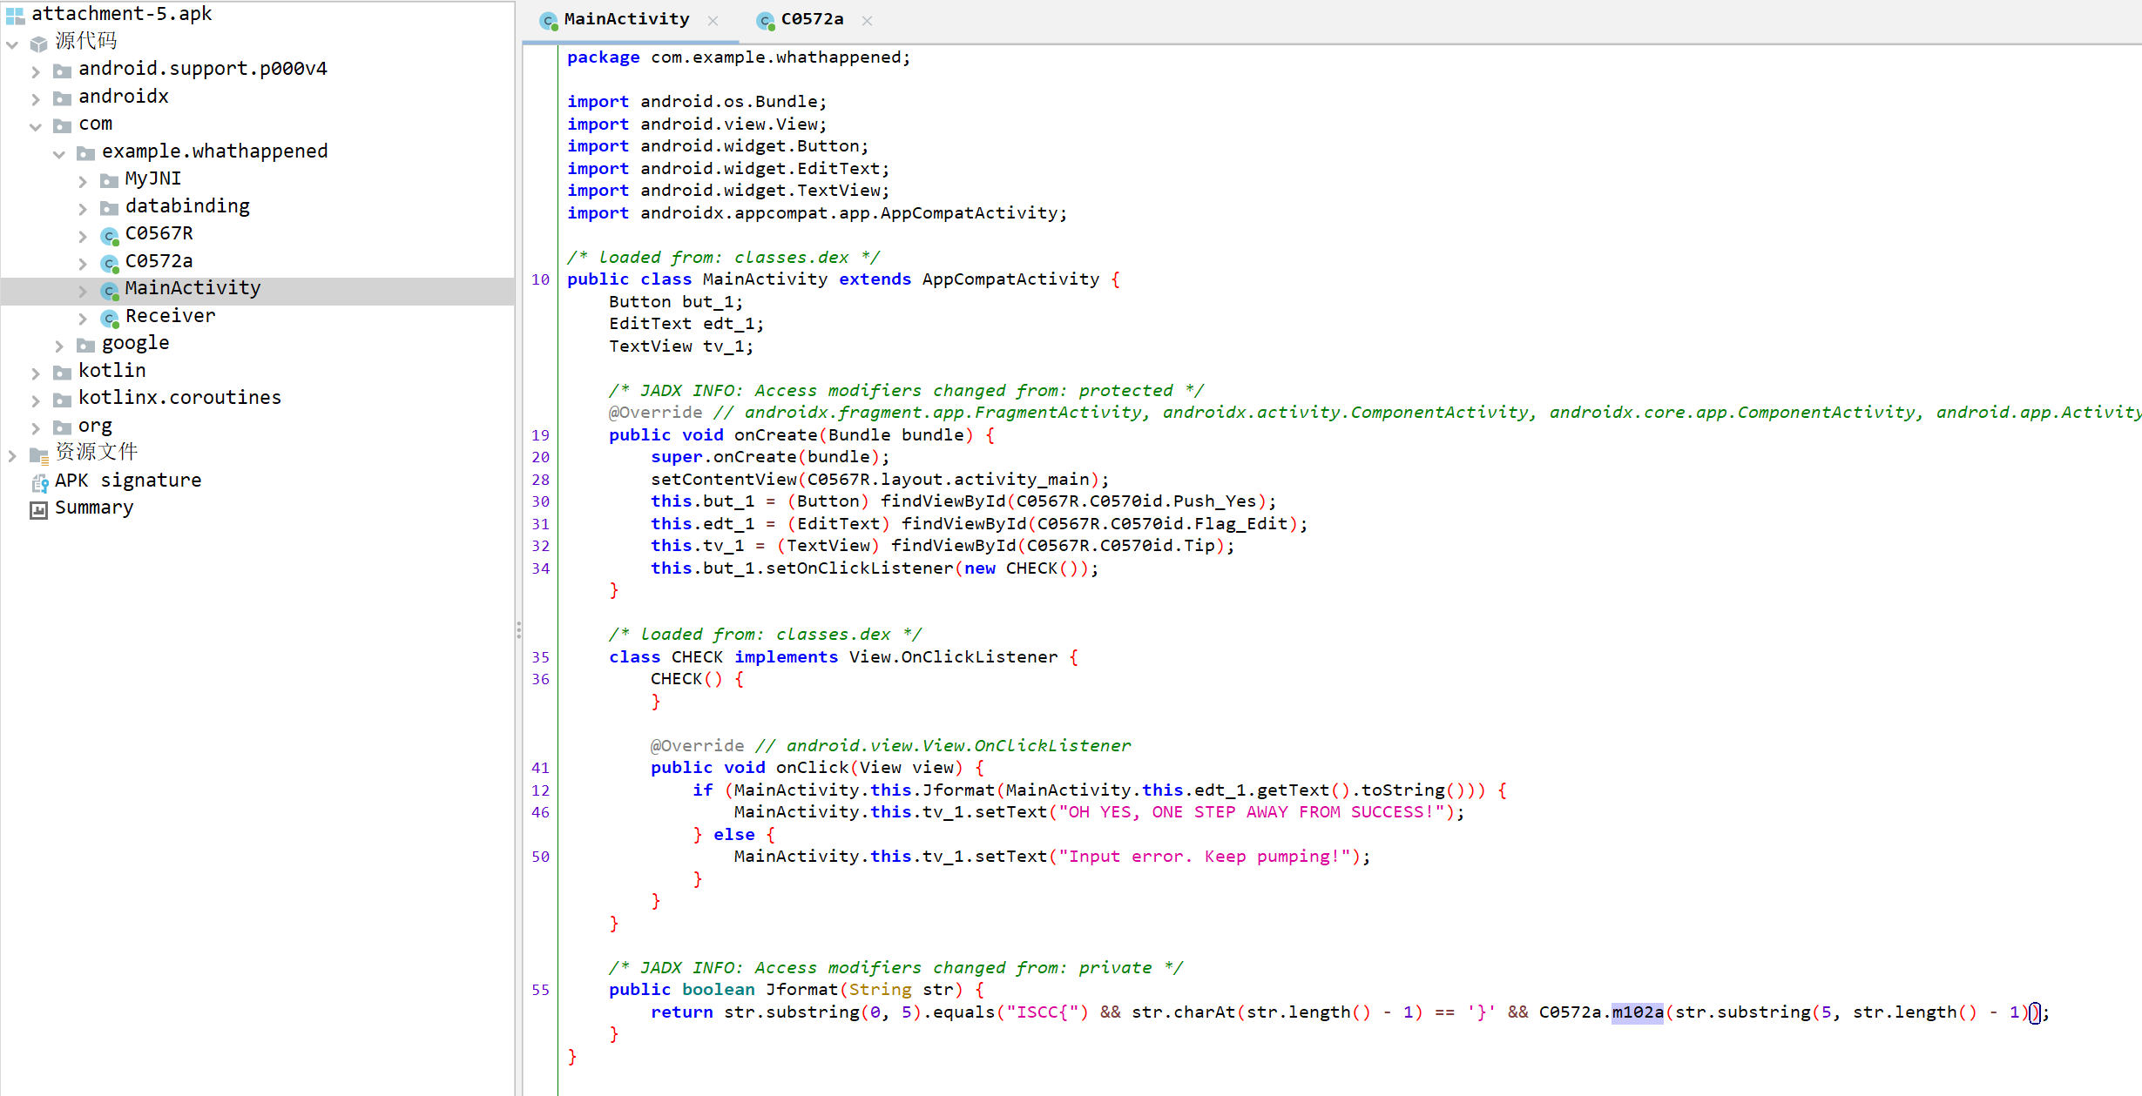Switch to the C0572a tab
Screen dimensions: 2142x1096
pos(811,20)
